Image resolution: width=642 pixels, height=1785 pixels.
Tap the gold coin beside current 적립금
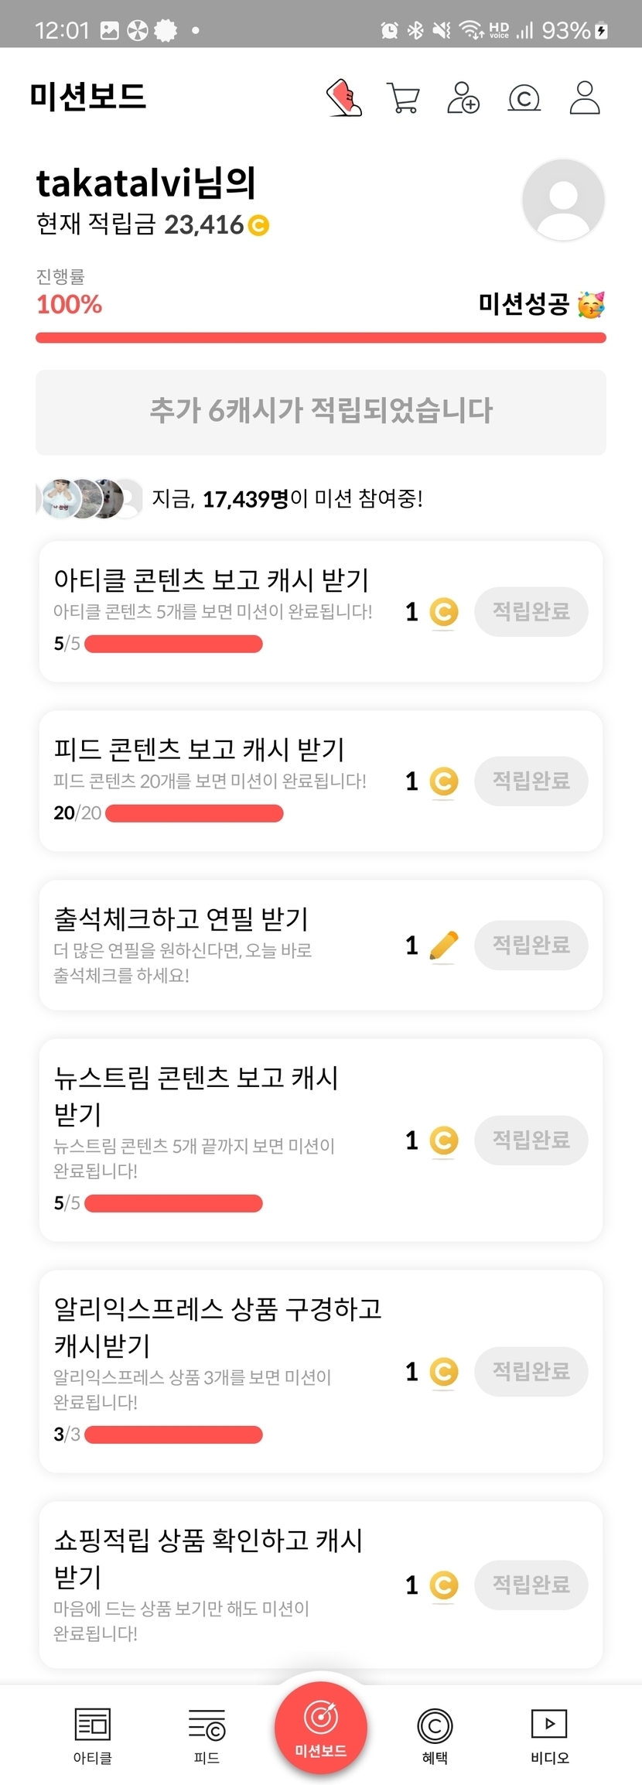[258, 225]
